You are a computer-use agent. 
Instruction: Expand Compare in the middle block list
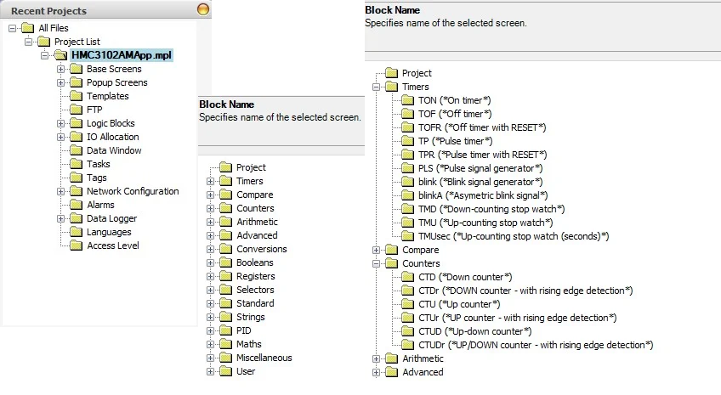(210, 195)
